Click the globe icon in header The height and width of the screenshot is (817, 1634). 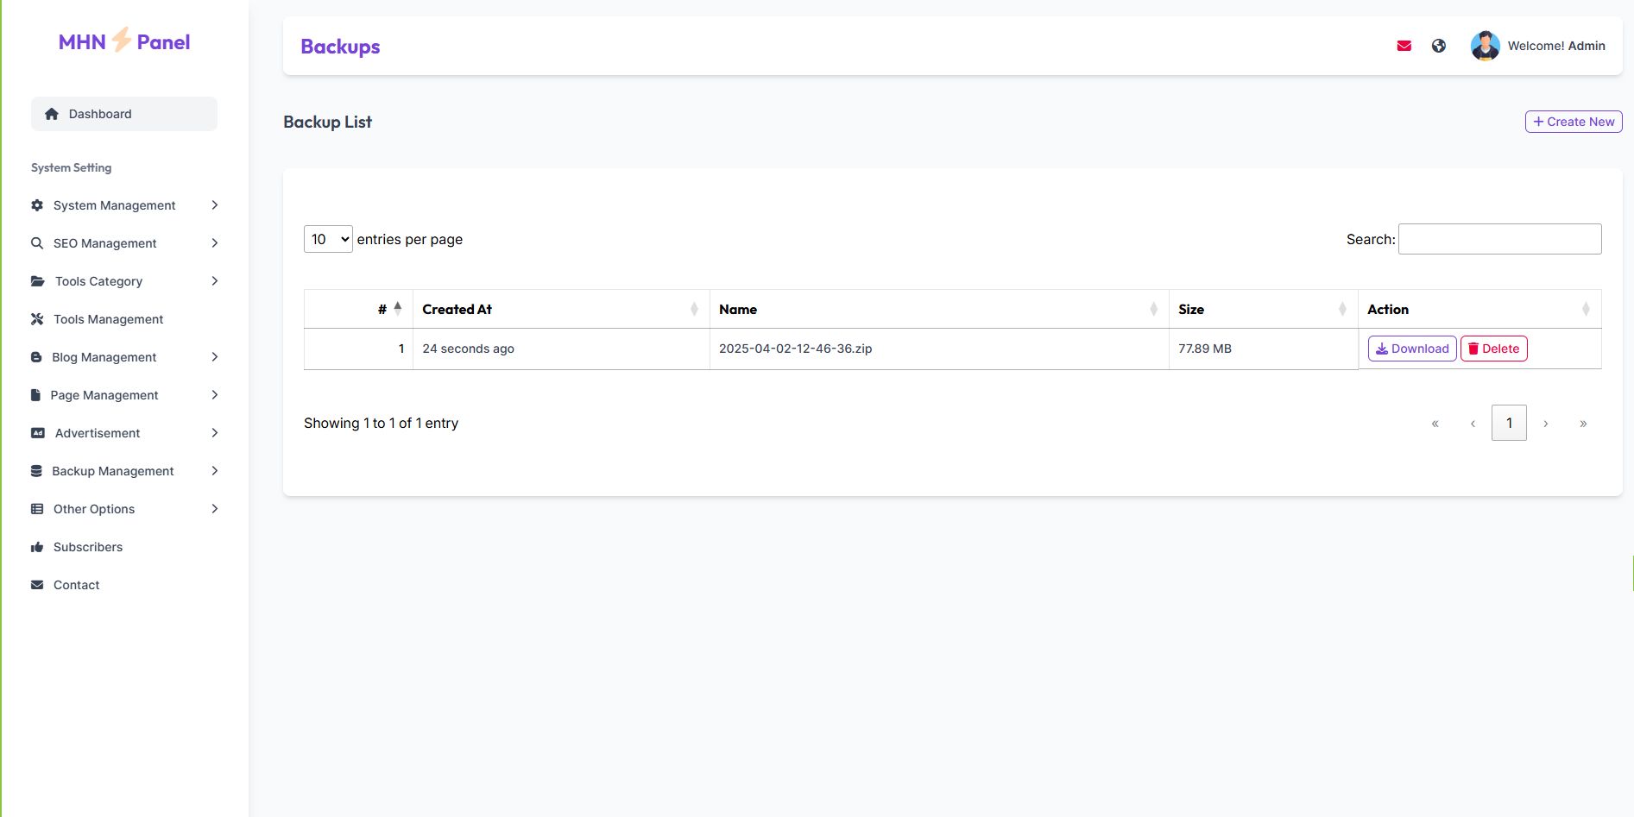[x=1439, y=46]
